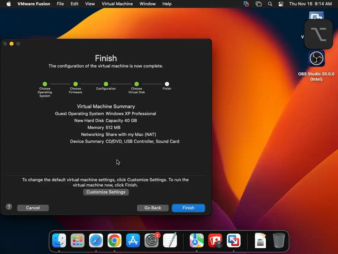The width and height of the screenshot is (338, 254).
Task: Click the New Hard Disk label
Action: [x=89, y=120]
